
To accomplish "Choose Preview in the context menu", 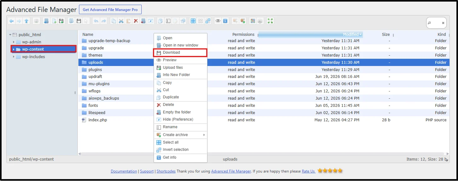I will [180, 60].
